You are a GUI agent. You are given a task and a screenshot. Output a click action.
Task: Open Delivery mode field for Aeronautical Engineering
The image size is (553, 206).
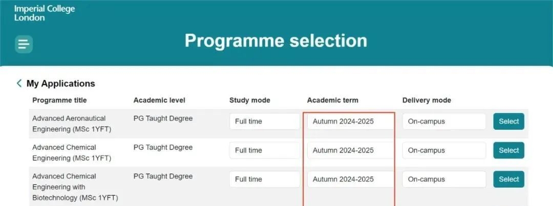pos(443,121)
